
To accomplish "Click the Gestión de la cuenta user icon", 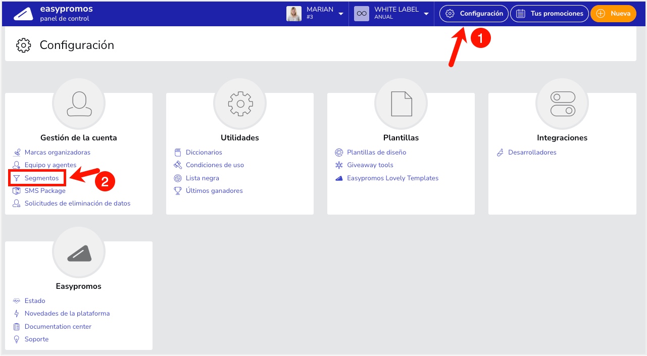I will click(79, 105).
